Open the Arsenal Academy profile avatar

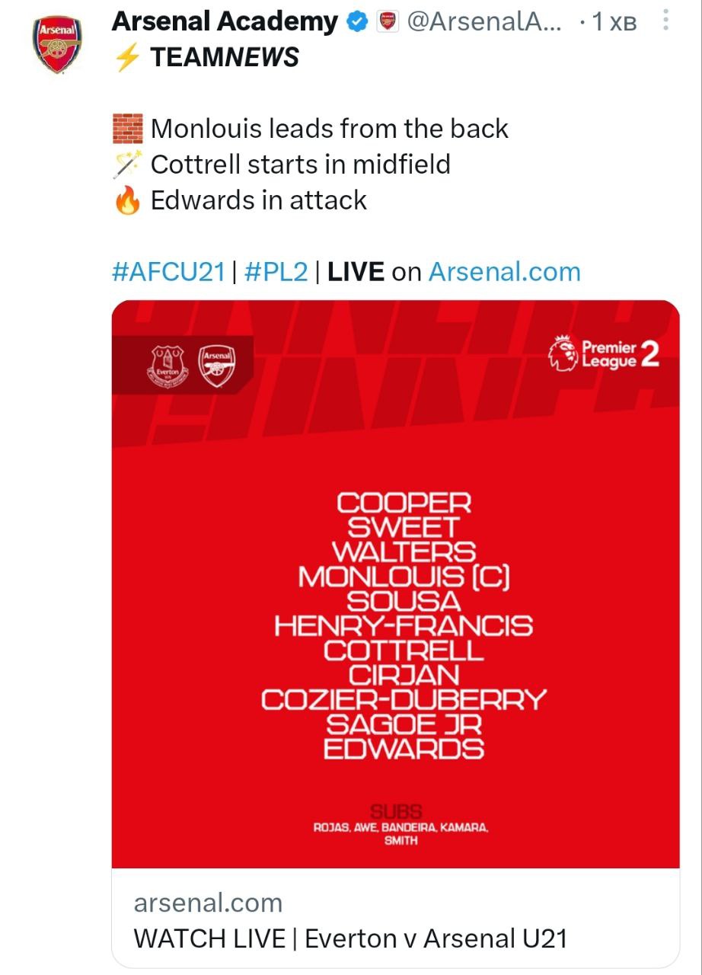point(56,46)
